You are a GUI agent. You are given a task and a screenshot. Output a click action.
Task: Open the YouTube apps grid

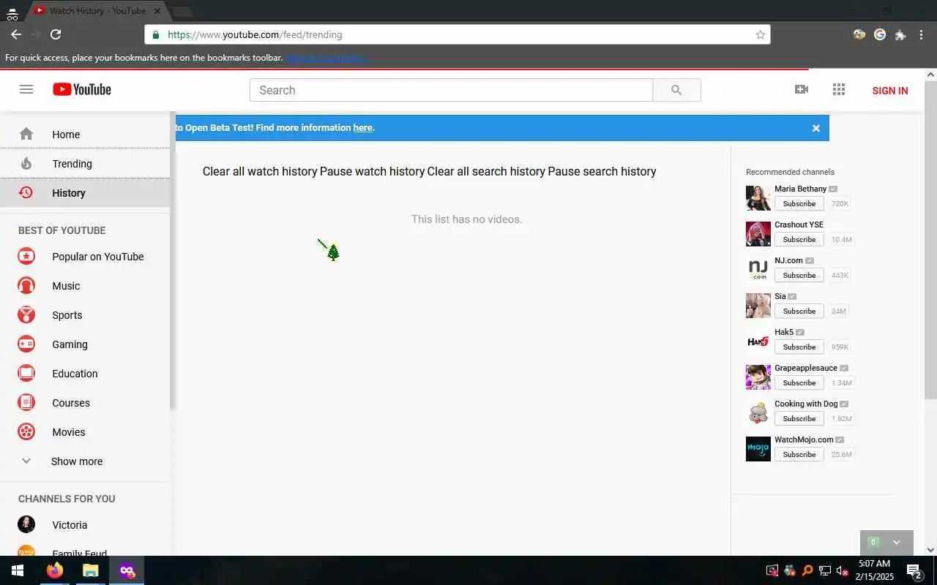click(839, 89)
